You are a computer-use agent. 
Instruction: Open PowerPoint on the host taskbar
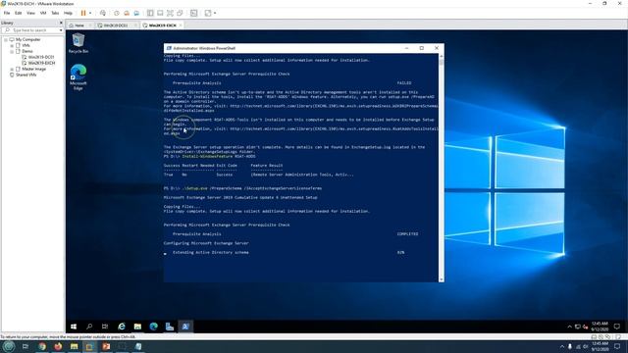106,346
